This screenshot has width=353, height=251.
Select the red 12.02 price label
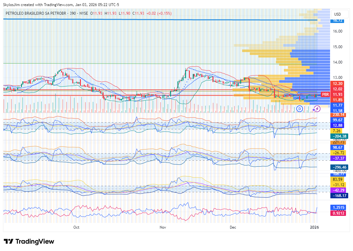pyautogui.click(x=337, y=89)
